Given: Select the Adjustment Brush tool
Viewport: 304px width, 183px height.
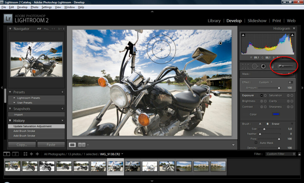Looking at the screenshot, I should click(285, 66).
